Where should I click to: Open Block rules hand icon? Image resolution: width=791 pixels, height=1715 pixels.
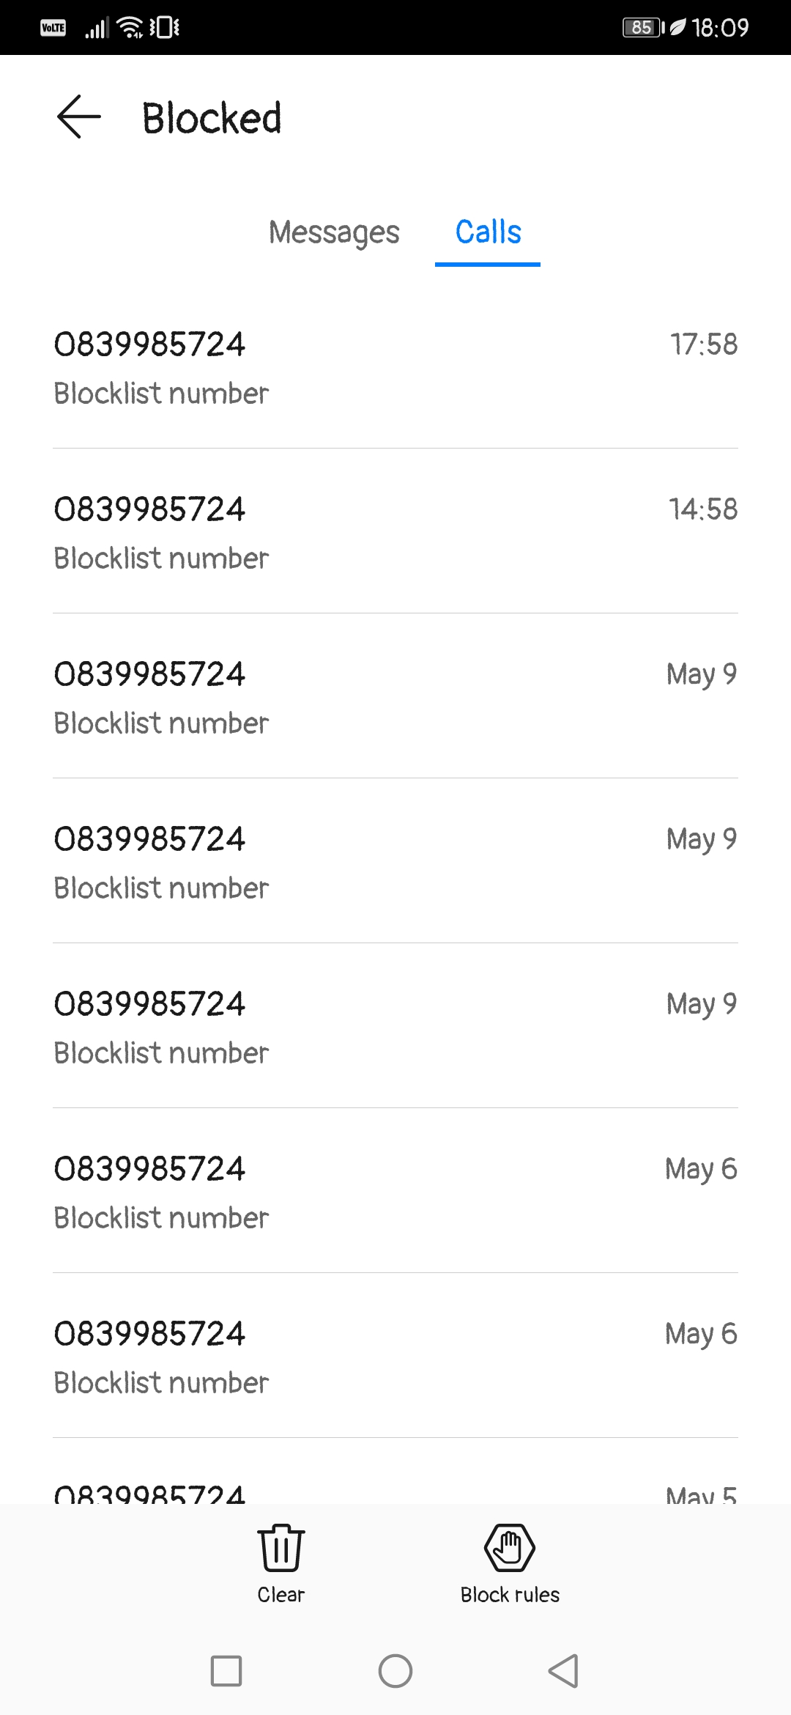510,1547
